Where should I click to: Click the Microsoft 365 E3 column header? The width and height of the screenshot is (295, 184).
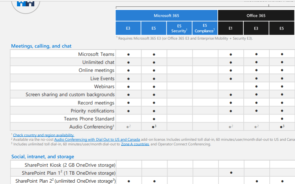tap(128, 28)
